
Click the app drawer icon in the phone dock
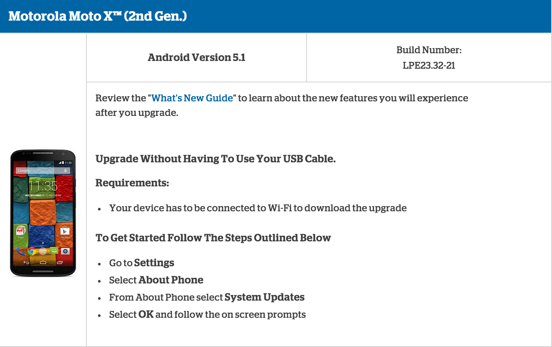click(x=43, y=251)
